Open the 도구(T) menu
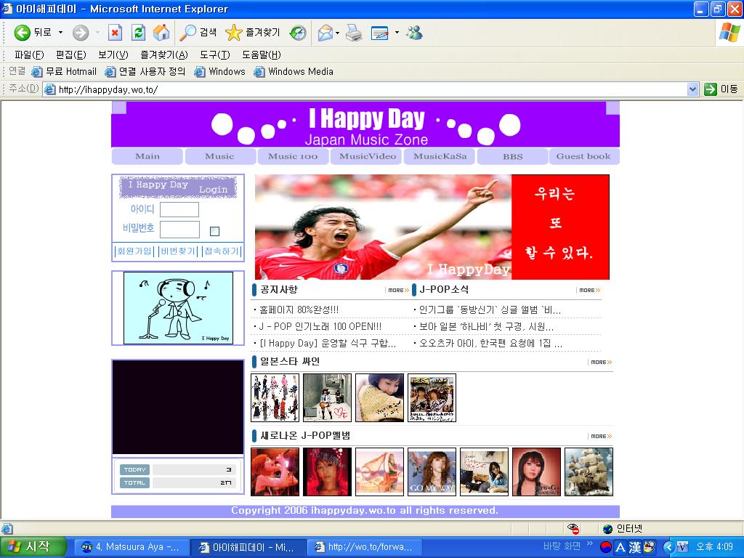The height and width of the screenshot is (558, 744). click(x=214, y=54)
